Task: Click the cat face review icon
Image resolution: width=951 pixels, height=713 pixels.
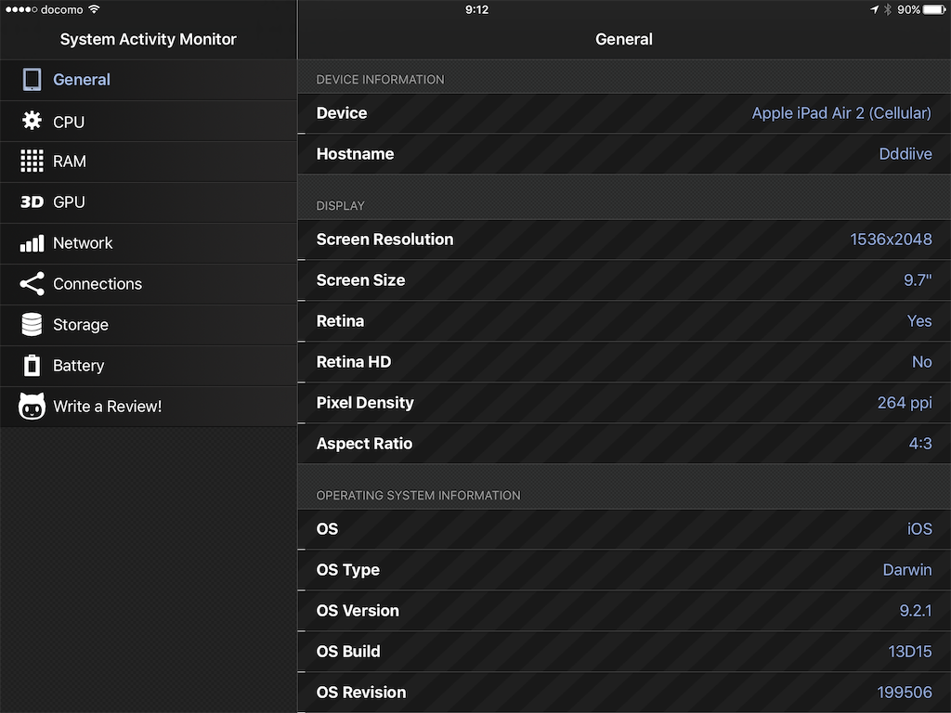Action: [x=32, y=407]
